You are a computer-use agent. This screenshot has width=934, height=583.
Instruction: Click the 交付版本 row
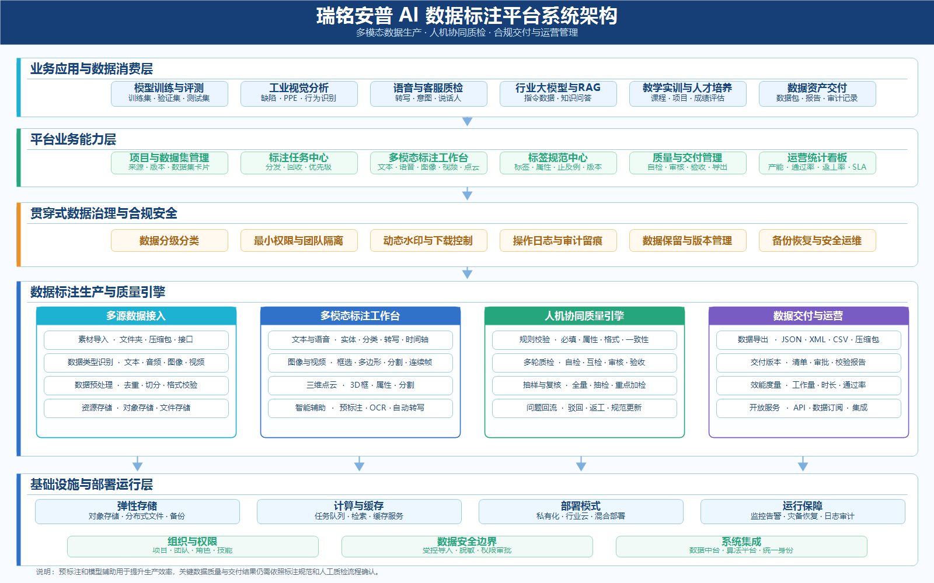tap(808, 363)
